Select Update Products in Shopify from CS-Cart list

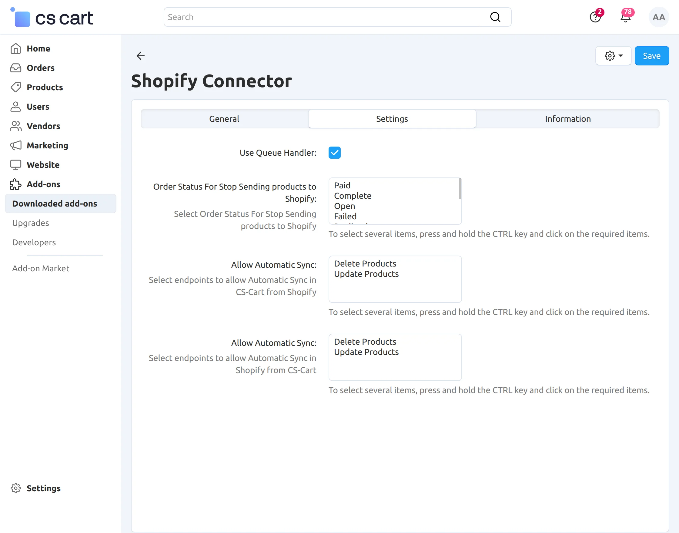pyautogui.click(x=366, y=352)
